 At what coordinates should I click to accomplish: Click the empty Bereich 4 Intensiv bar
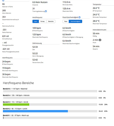(50, 98)
